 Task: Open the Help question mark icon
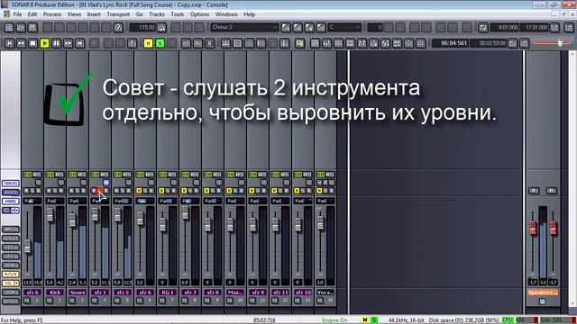click(x=118, y=28)
